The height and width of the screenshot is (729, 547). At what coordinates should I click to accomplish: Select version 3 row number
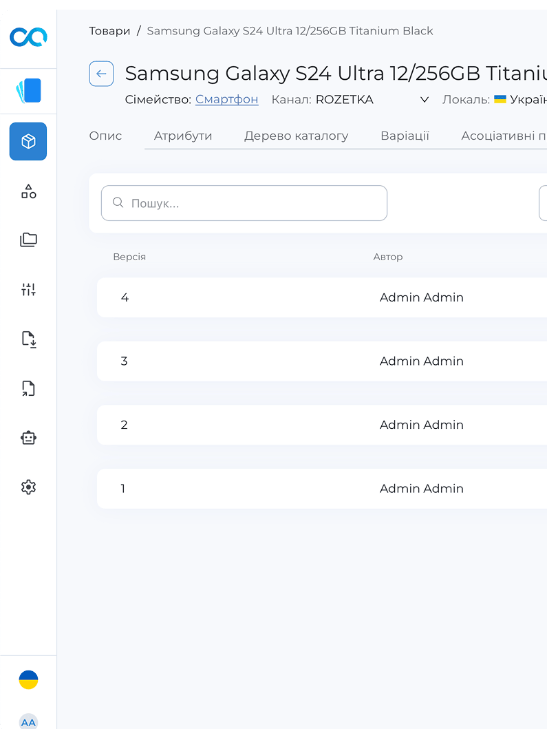(x=124, y=361)
